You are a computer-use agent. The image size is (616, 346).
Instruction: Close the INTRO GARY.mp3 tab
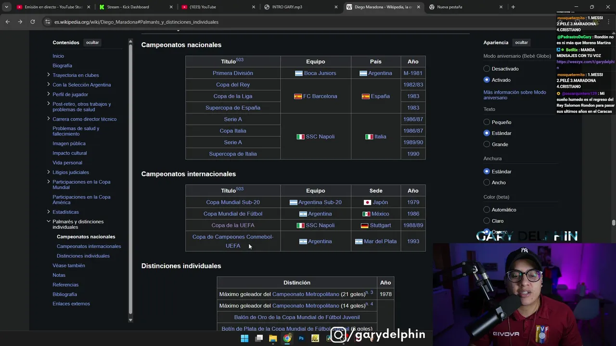click(337, 7)
